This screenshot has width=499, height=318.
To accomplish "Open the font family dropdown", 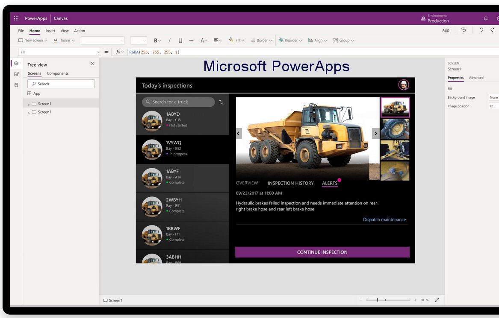I will [x=103, y=41].
